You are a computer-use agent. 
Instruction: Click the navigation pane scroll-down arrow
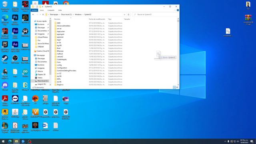pos(50,85)
